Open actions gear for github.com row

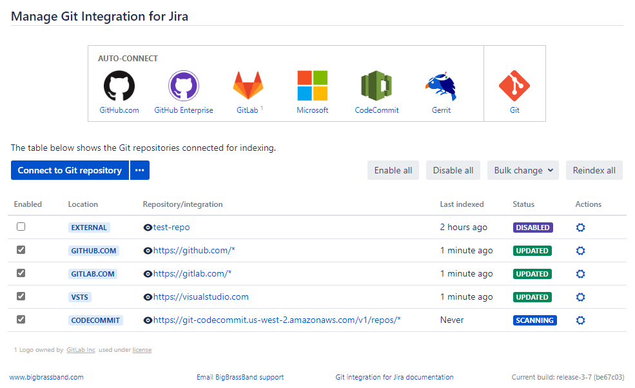580,251
